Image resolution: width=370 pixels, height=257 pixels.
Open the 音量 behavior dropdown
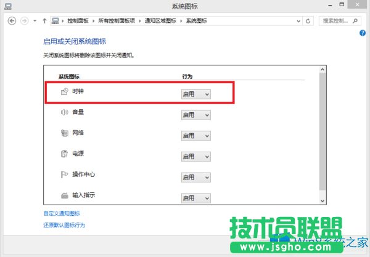click(195, 115)
